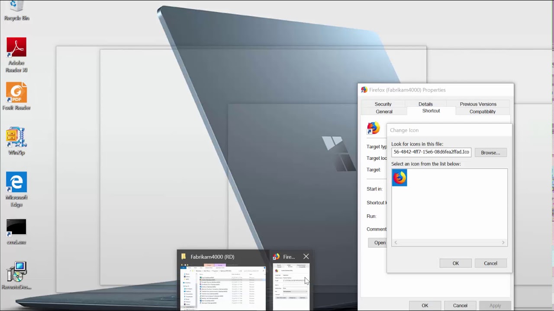Image resolution: width=554 pixels, height=311 pixels.
Task: Confirm Change Icon dialog with OK
Action: [456, 263]
